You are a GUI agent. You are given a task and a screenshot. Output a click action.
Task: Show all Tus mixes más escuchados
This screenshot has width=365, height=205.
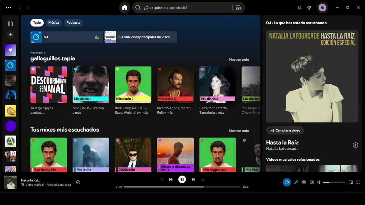pyautogui.click(x=239, y=131)
